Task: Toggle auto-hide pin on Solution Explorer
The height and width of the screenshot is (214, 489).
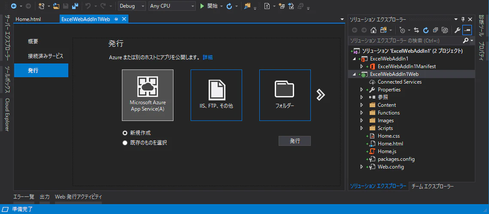Action: point(463,19)
